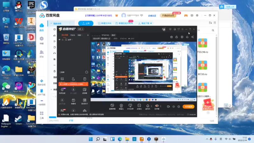Open the Baidu Netdisk settings hexagon icon

tap(197, 15)
